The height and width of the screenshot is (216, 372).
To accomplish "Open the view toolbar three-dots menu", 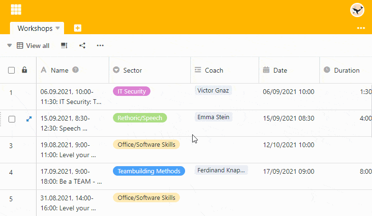I will coord(100,46).
